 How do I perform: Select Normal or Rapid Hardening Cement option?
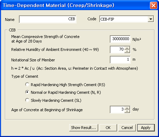click(27, 92)
